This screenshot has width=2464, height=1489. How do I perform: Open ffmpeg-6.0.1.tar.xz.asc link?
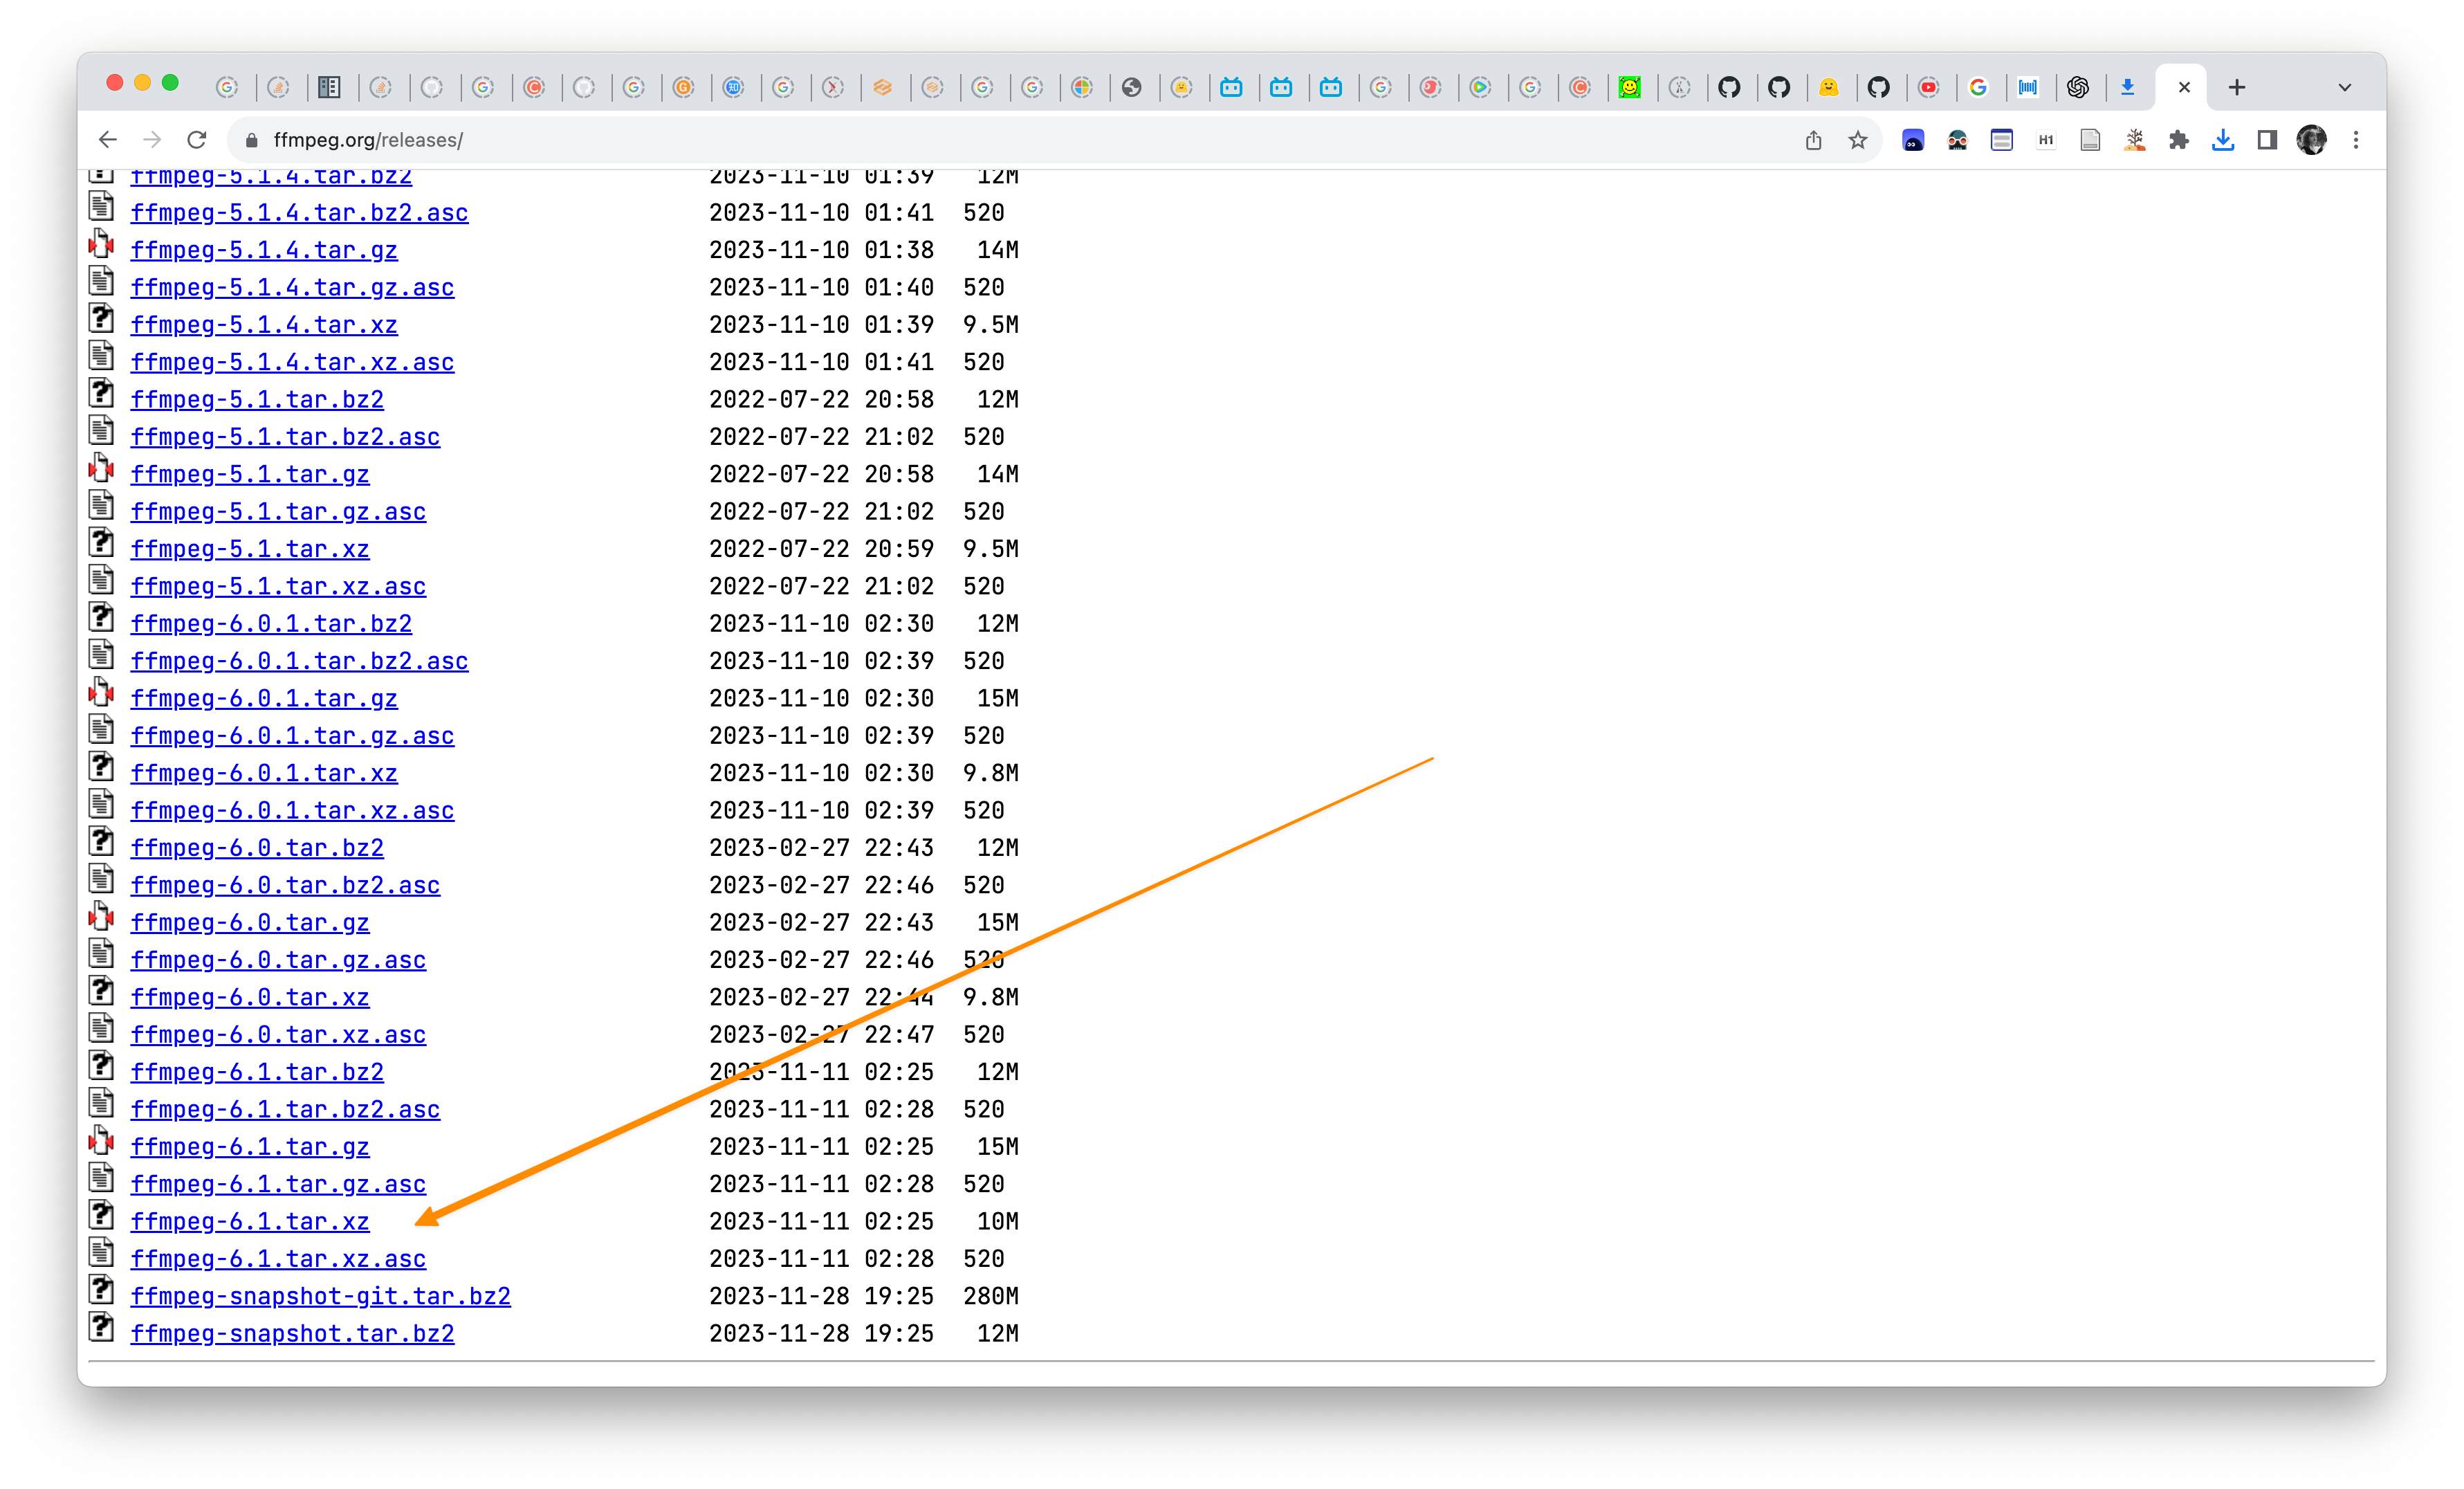(x=292, y=811)
